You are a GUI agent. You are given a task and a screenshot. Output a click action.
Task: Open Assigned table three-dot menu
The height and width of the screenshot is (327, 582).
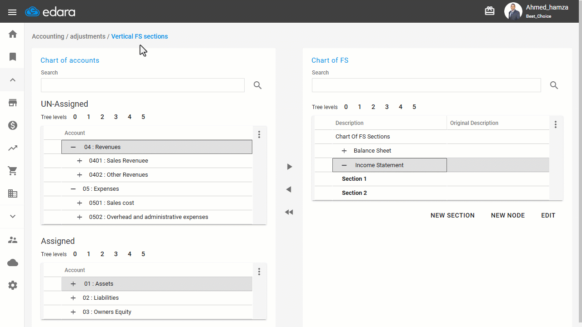point(259,272)
